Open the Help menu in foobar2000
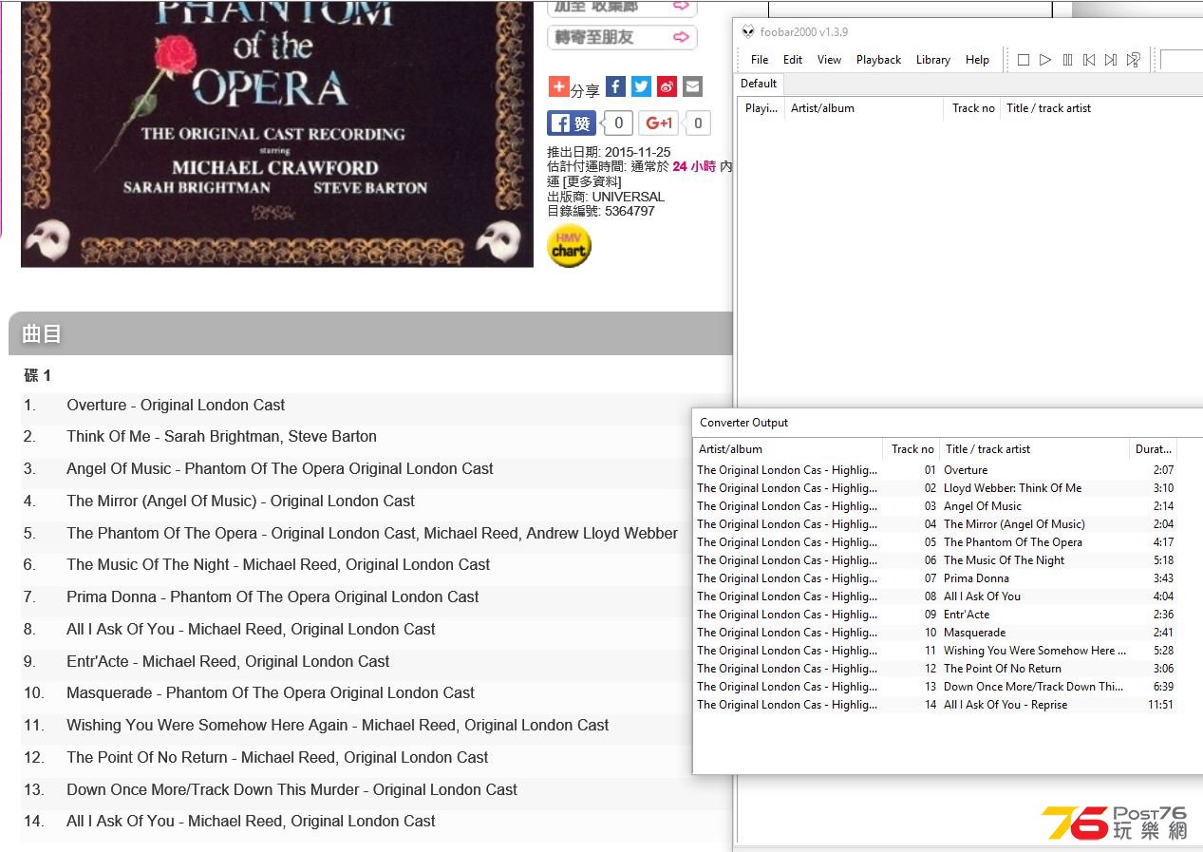The width and height of the screenshot is (1203, 852). point(977,60)
